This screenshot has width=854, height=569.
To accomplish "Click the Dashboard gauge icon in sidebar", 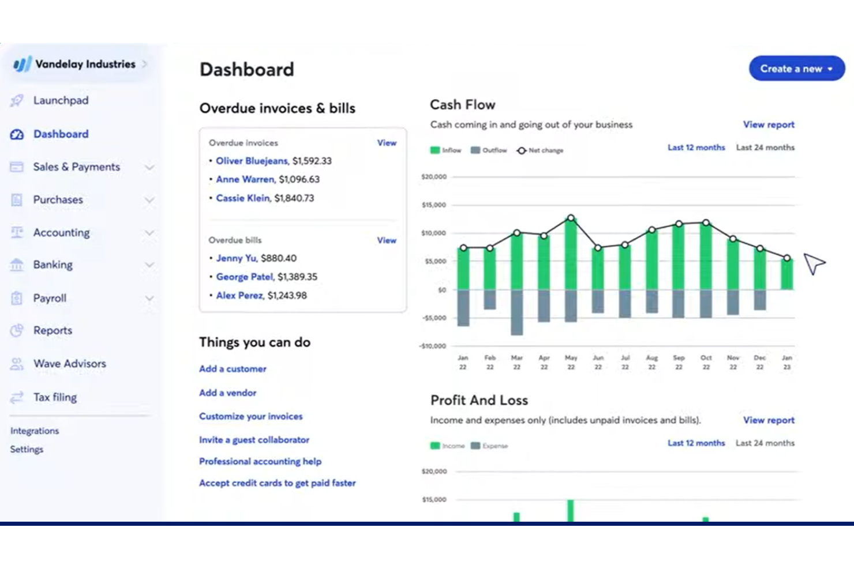I will click(x=17, y=134).
